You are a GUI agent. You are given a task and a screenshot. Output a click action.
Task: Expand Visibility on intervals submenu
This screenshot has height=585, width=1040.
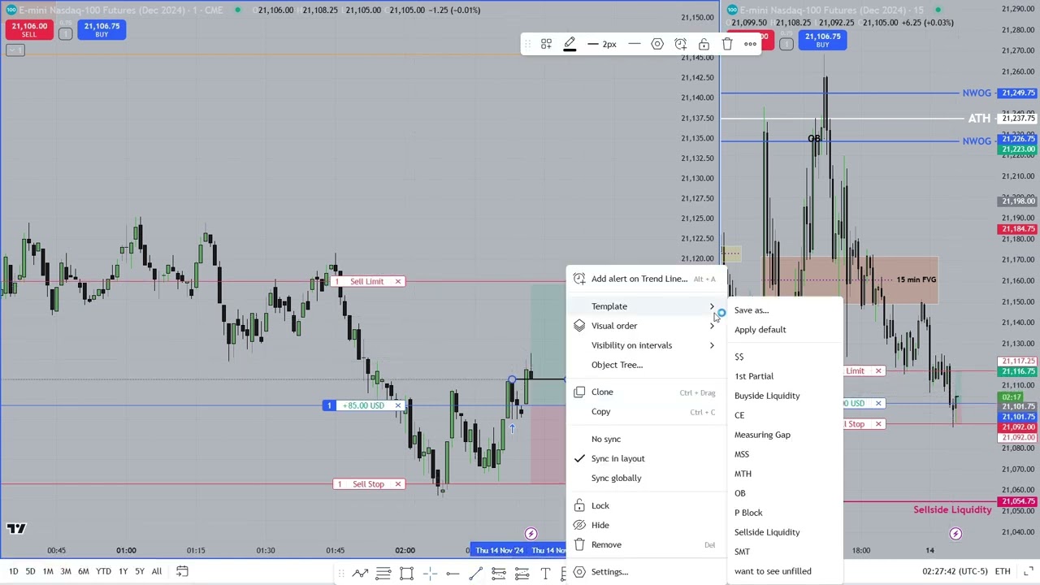point(646,345)
